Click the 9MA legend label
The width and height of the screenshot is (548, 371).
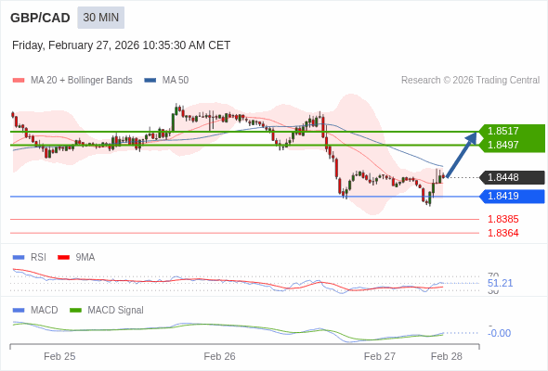click(85, 257)
